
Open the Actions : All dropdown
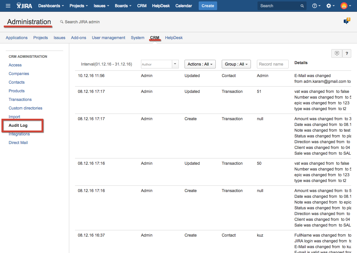tap(200, 64)
